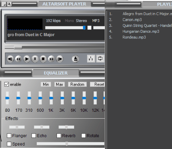This screenshot has width=172, height=149.
Task: Click the 6K equalizer slider
Action: 73,98
